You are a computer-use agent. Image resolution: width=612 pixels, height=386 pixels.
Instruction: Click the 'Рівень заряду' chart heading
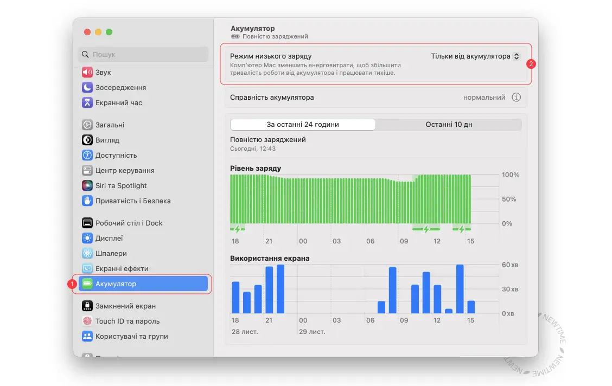click(x=255, y=169)
